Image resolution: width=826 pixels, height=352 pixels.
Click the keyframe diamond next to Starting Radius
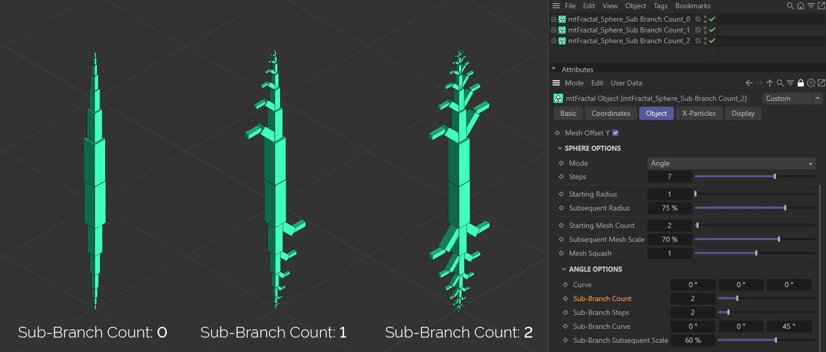pyautogui.click(x=561, y=194)
